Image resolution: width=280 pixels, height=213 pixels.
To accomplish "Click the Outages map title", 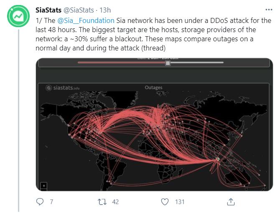I will pyautogui.click(x=153, y=88).
